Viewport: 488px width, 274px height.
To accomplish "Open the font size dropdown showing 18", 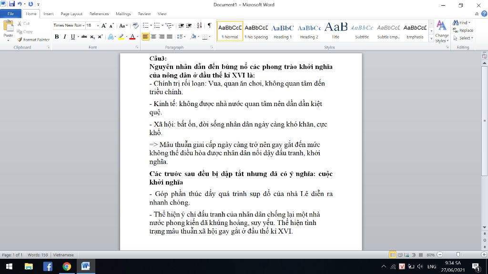I will (98, 26).
